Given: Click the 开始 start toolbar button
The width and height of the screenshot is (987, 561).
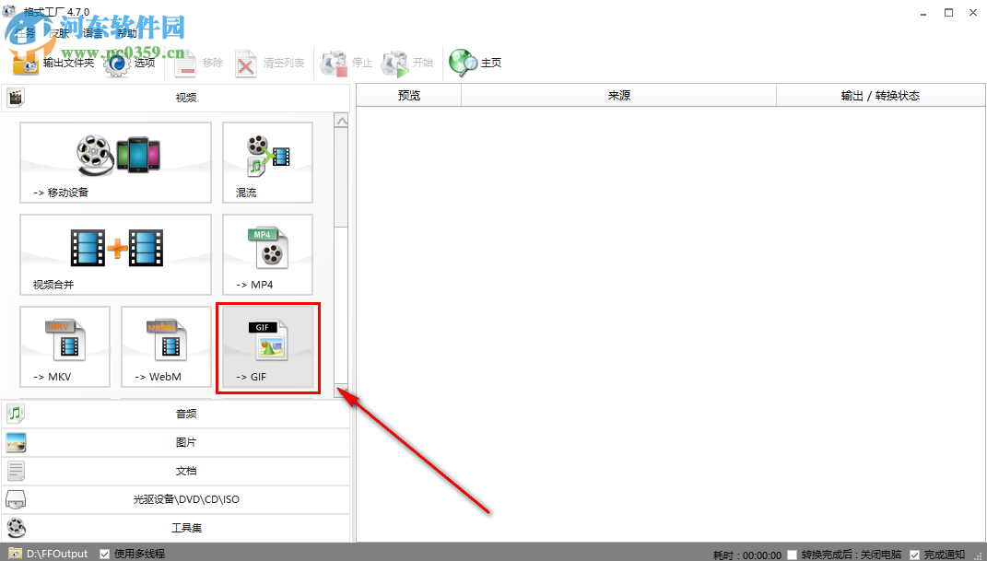Looking at the screenshot, I should (x=407, y=63).
